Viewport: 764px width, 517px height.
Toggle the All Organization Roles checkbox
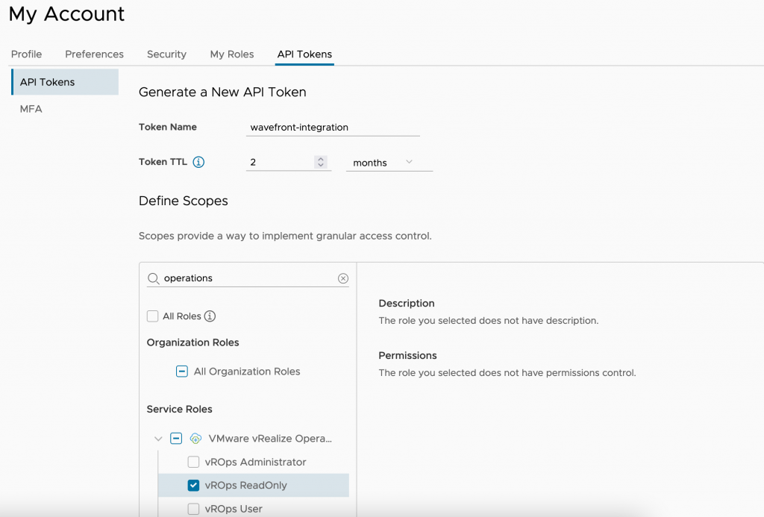click(x=182, y=372)
